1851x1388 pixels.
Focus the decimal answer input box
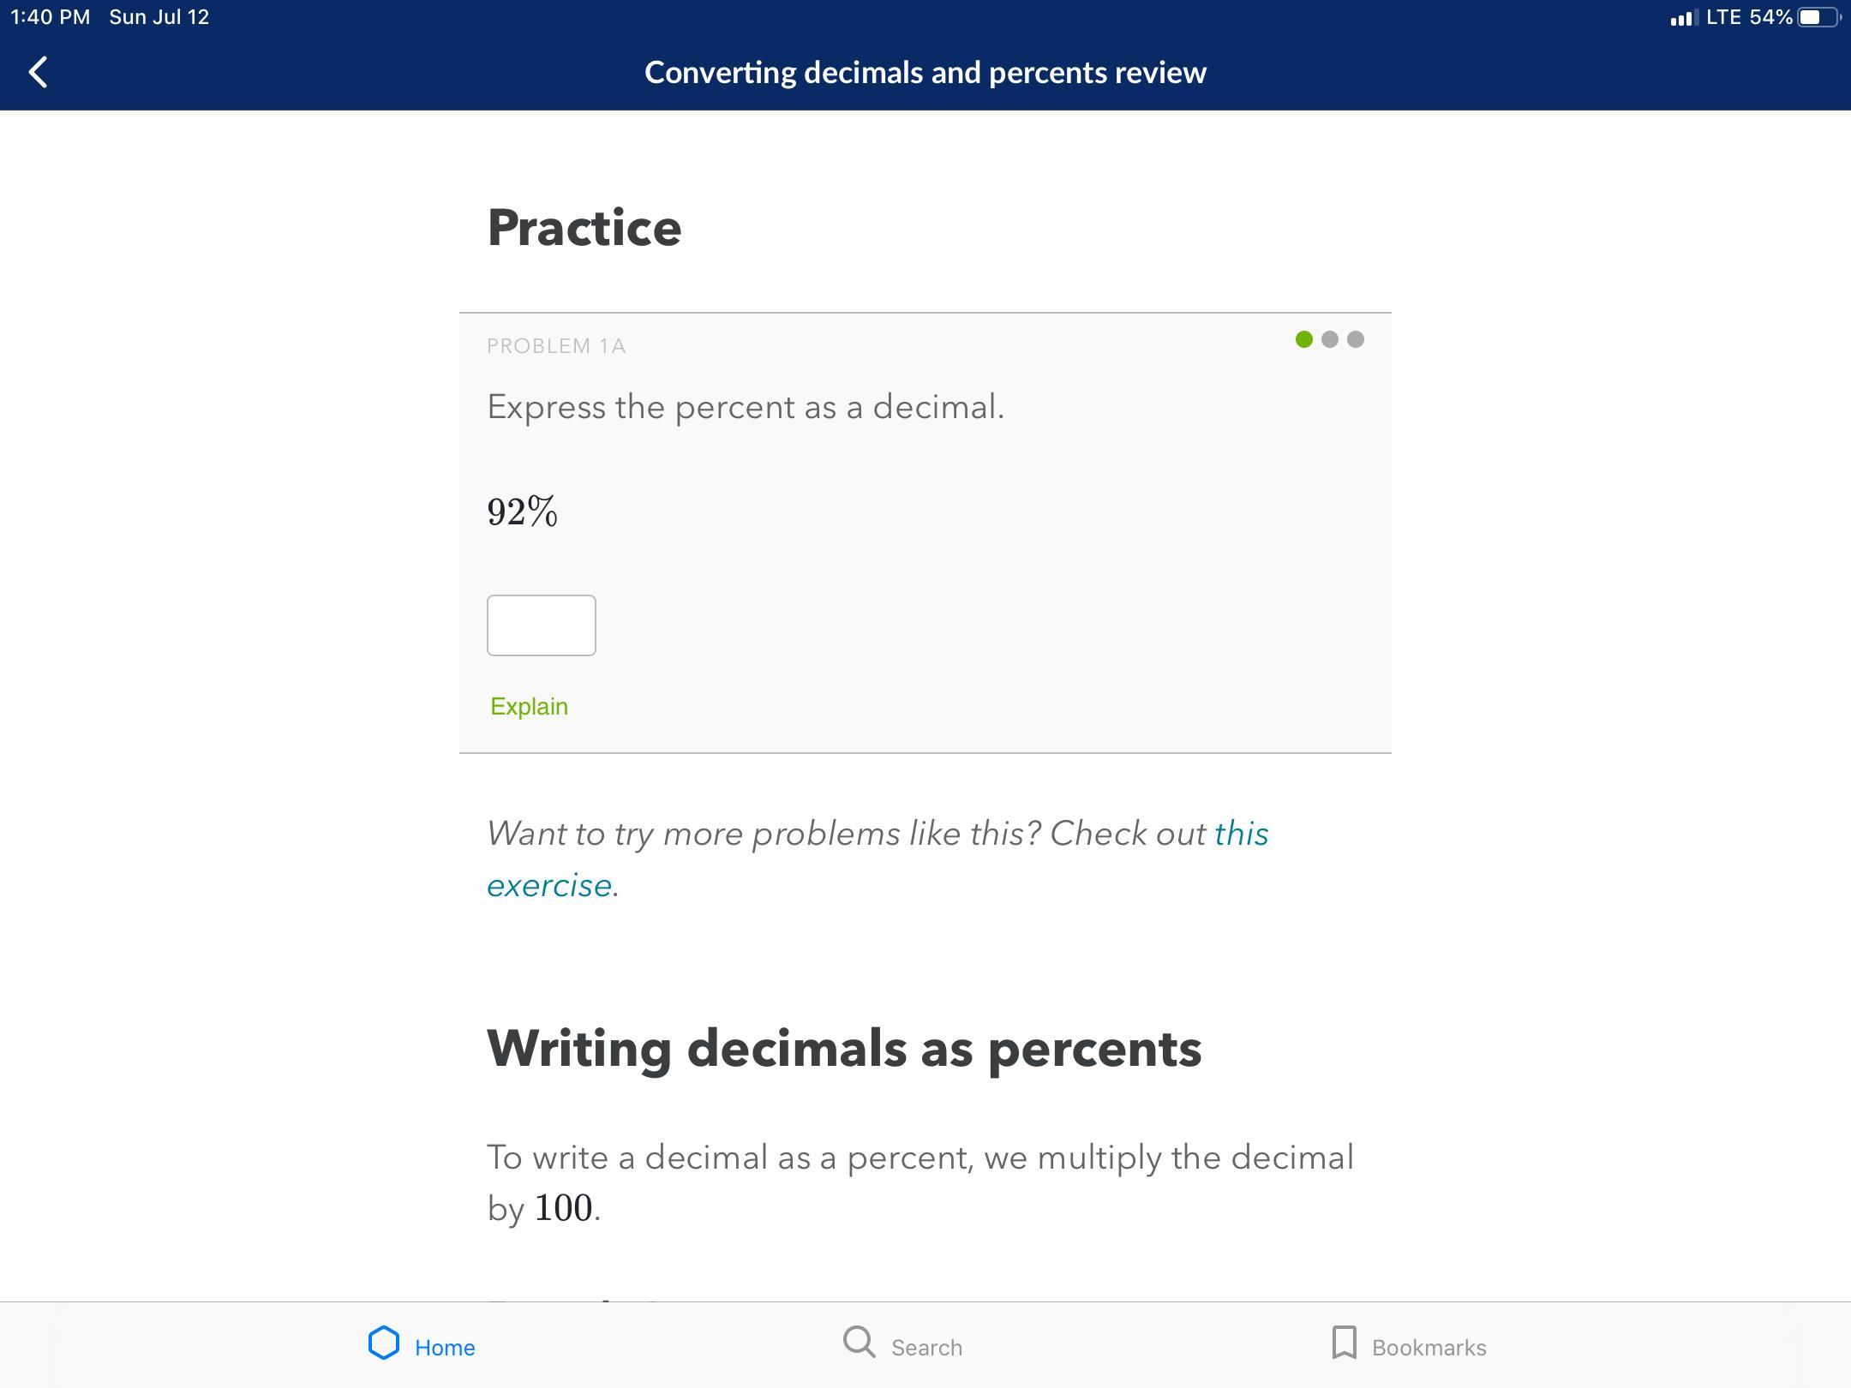(x=541, y=625)
